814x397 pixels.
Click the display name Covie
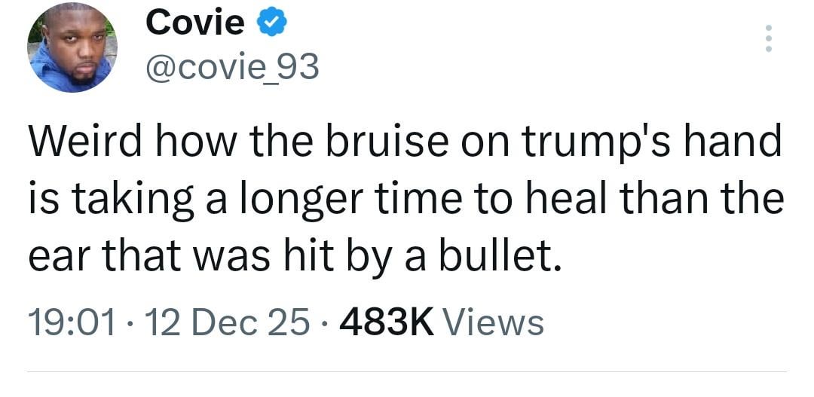(195, 23)
